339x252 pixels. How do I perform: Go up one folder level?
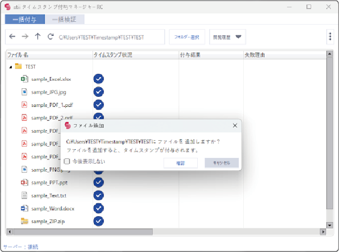coord(37,37)
